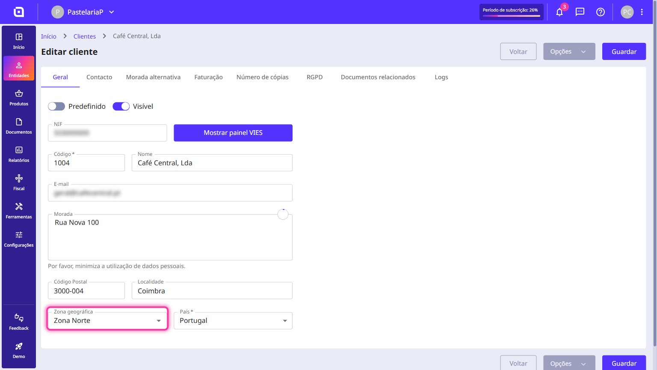Go to Clientes breadcrumb link
Image resolution: width=657 pixels, height=370 pixels.
pyautogui.click(x=85, y=36)
